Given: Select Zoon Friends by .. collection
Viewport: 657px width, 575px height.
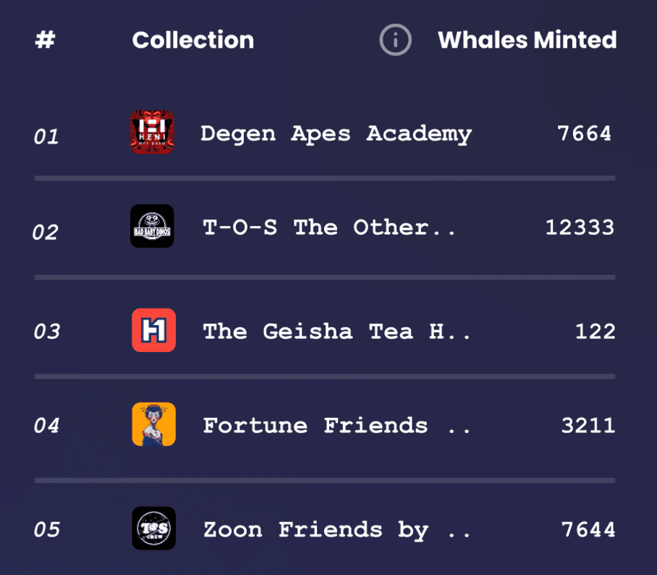Looking at the screenshot, I should coord(336,529).
